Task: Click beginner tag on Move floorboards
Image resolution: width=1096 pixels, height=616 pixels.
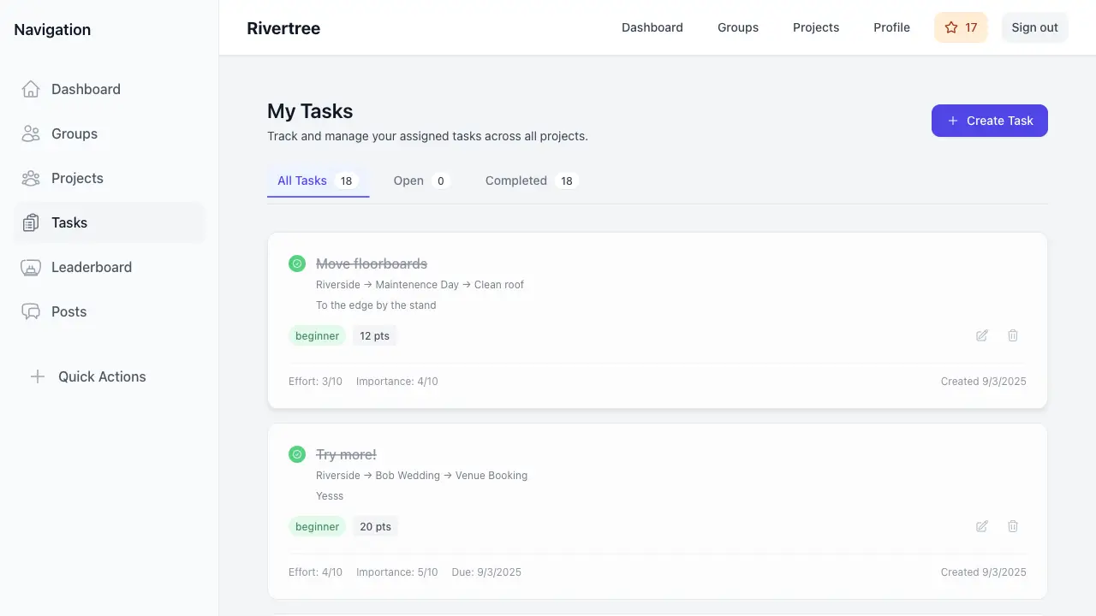Action: (x=318, y=335)
